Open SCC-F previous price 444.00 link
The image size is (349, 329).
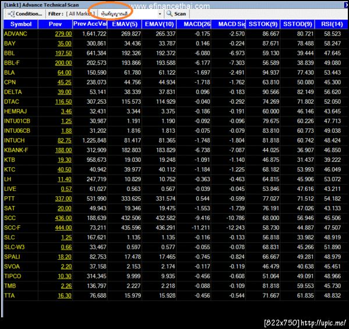63,228
